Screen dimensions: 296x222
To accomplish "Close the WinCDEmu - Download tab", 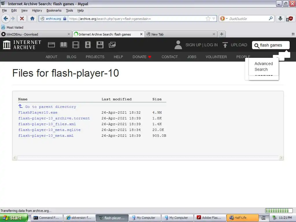I will [x=69, y=34].
